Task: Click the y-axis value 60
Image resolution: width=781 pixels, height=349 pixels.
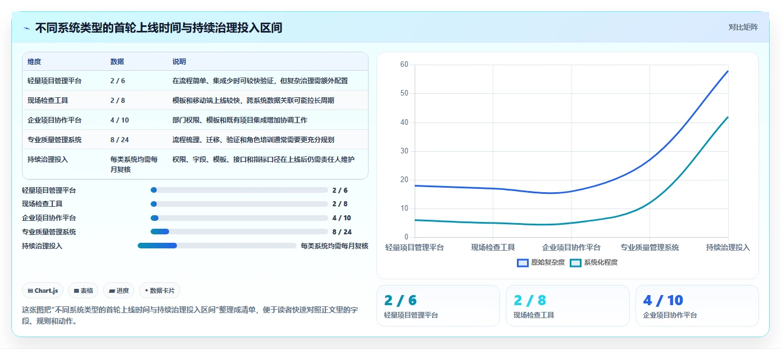Action: pyautogui.click(x=404, y=65)
